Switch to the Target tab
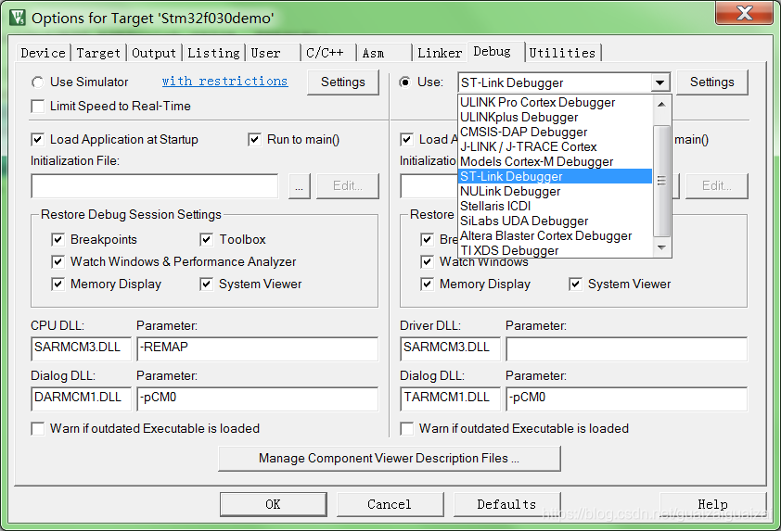781x531 pixels. click(98, 53)
